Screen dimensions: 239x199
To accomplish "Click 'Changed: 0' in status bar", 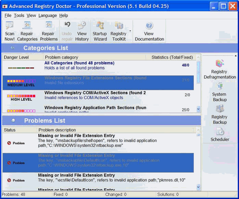I will coord(116,195).
